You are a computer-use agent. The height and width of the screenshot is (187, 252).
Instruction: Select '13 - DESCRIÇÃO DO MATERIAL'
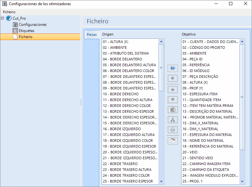tap(210, 111)
